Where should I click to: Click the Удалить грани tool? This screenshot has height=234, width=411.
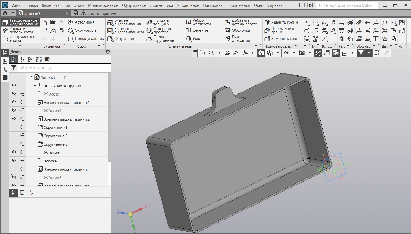click(281, 22)
